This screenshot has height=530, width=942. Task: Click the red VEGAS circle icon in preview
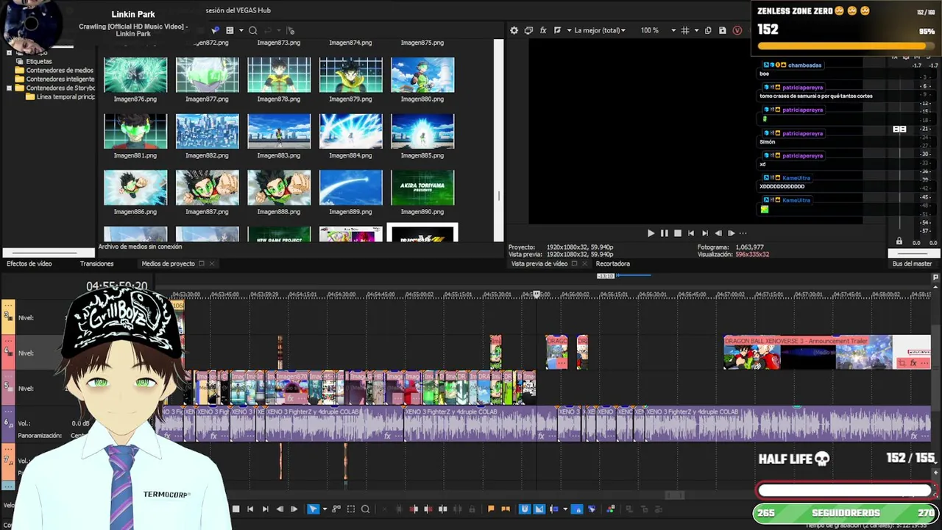coord(737,30)
